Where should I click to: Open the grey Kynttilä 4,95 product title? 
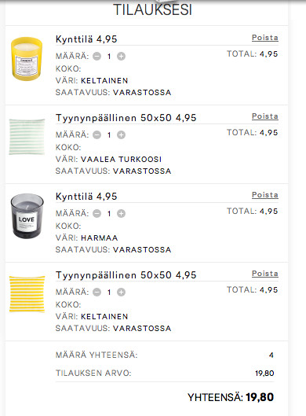86,197
